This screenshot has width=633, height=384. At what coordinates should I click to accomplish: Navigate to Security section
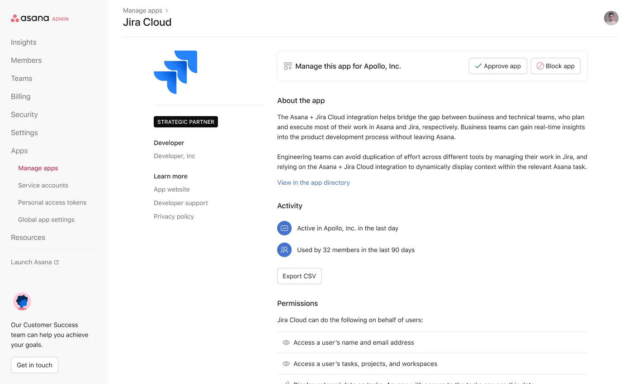tap(24, 114)
